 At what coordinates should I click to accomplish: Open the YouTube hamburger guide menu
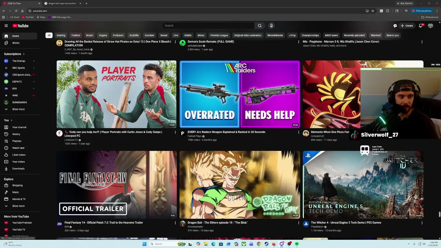click(x=6, y=25)
